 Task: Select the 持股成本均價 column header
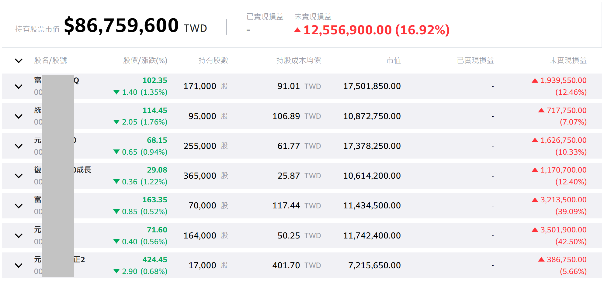[x=298, y=60]
